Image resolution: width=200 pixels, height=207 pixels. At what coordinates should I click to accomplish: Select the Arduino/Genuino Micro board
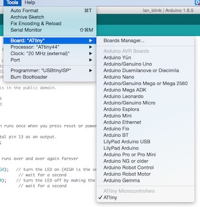tap(146, 103)
